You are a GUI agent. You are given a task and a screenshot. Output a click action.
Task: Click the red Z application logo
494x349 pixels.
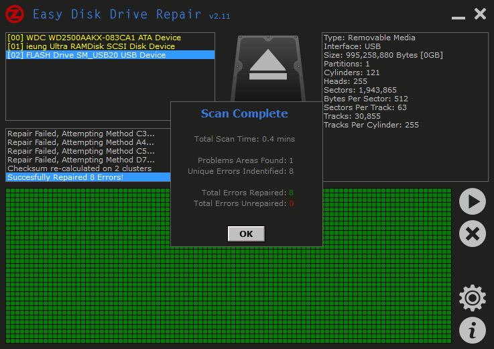tap(15, 15)
